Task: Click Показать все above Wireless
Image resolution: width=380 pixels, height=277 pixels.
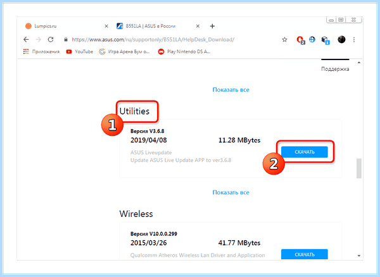Action: [x=231, y=192]
